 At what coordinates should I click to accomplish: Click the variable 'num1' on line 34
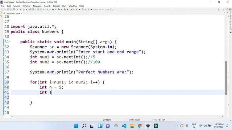click(x=44, y=57)
